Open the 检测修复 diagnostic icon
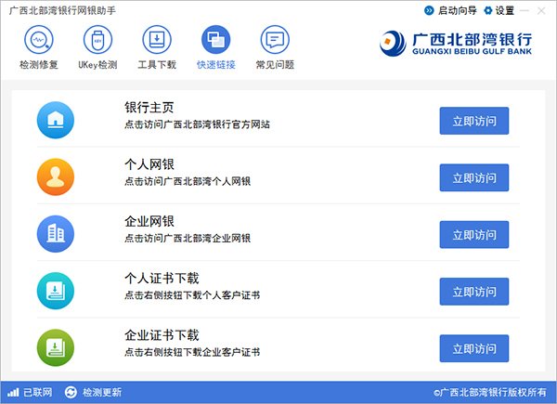557x404 pixels. pyautogui.click(x=39, y=39)
